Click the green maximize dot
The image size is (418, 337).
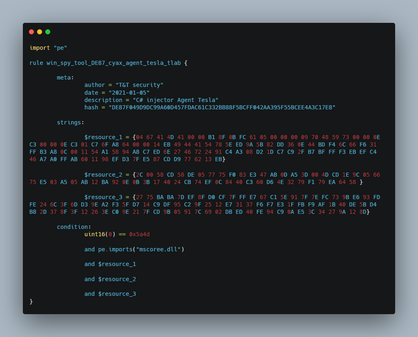(48, 32)
